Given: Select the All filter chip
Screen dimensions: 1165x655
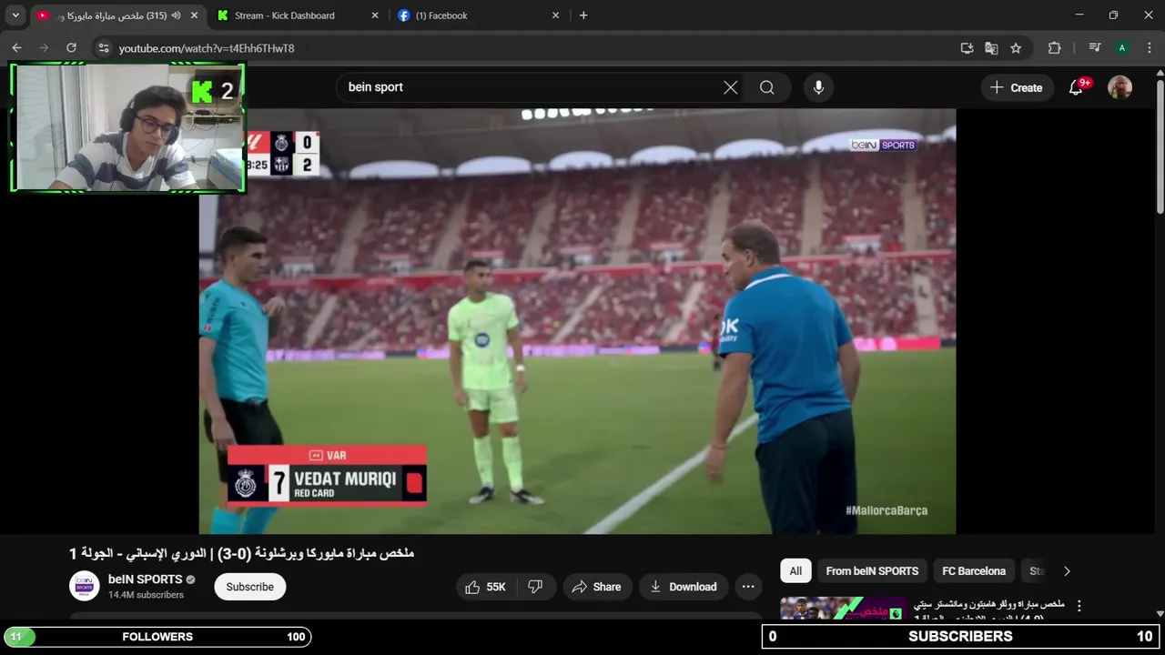Looking at the screenshot, I should [x=795, y=571].
